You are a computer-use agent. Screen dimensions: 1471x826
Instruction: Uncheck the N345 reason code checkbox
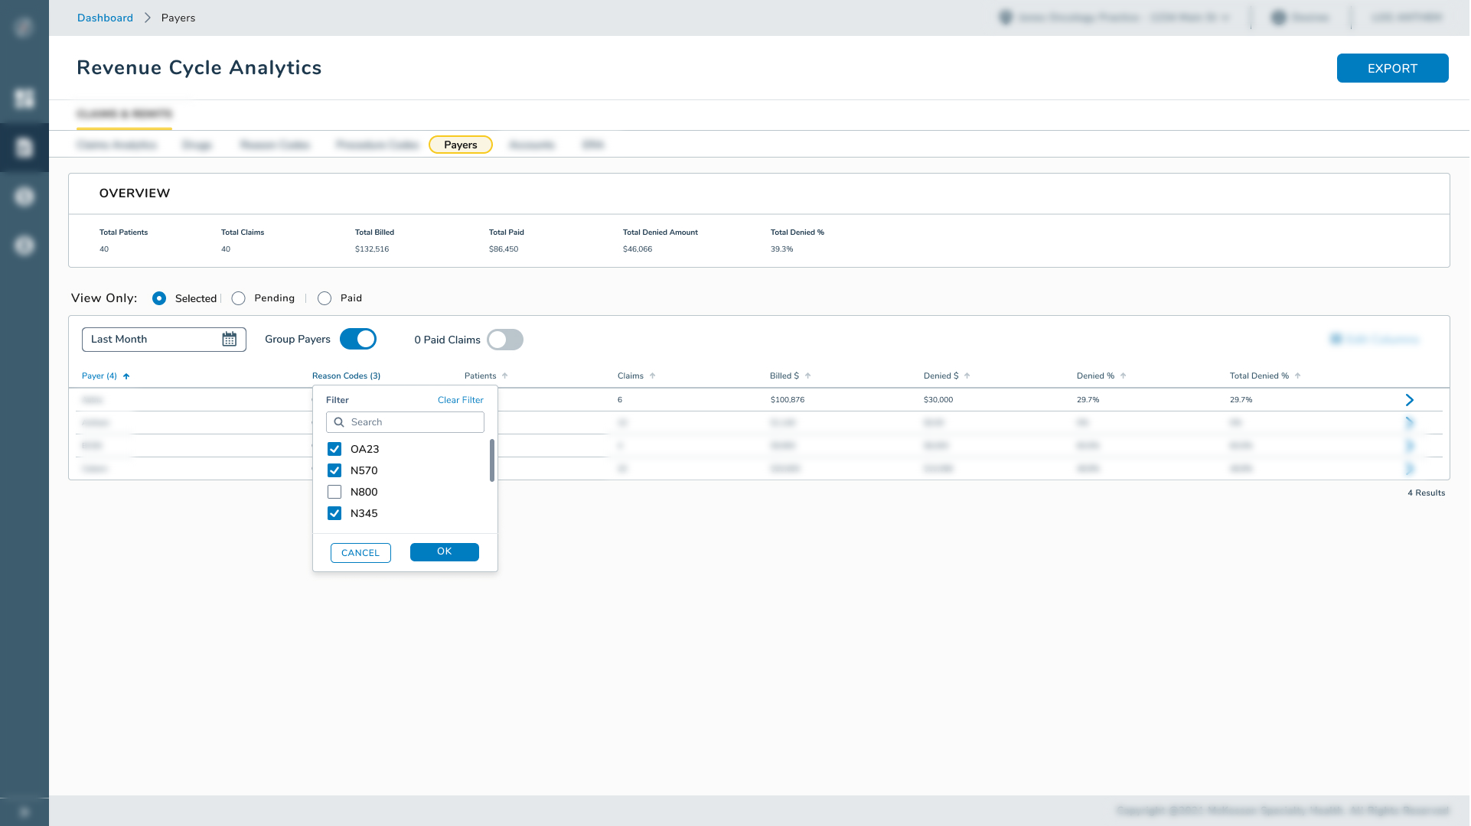coord(334,513)
